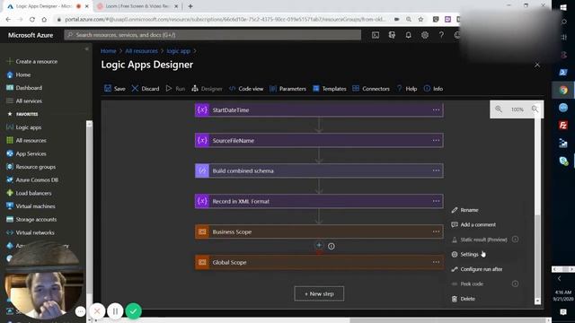This screenshot has width=575, height=323.
Task: Open ellipsis menu for Record in XML Format
Action: [436, 201]
